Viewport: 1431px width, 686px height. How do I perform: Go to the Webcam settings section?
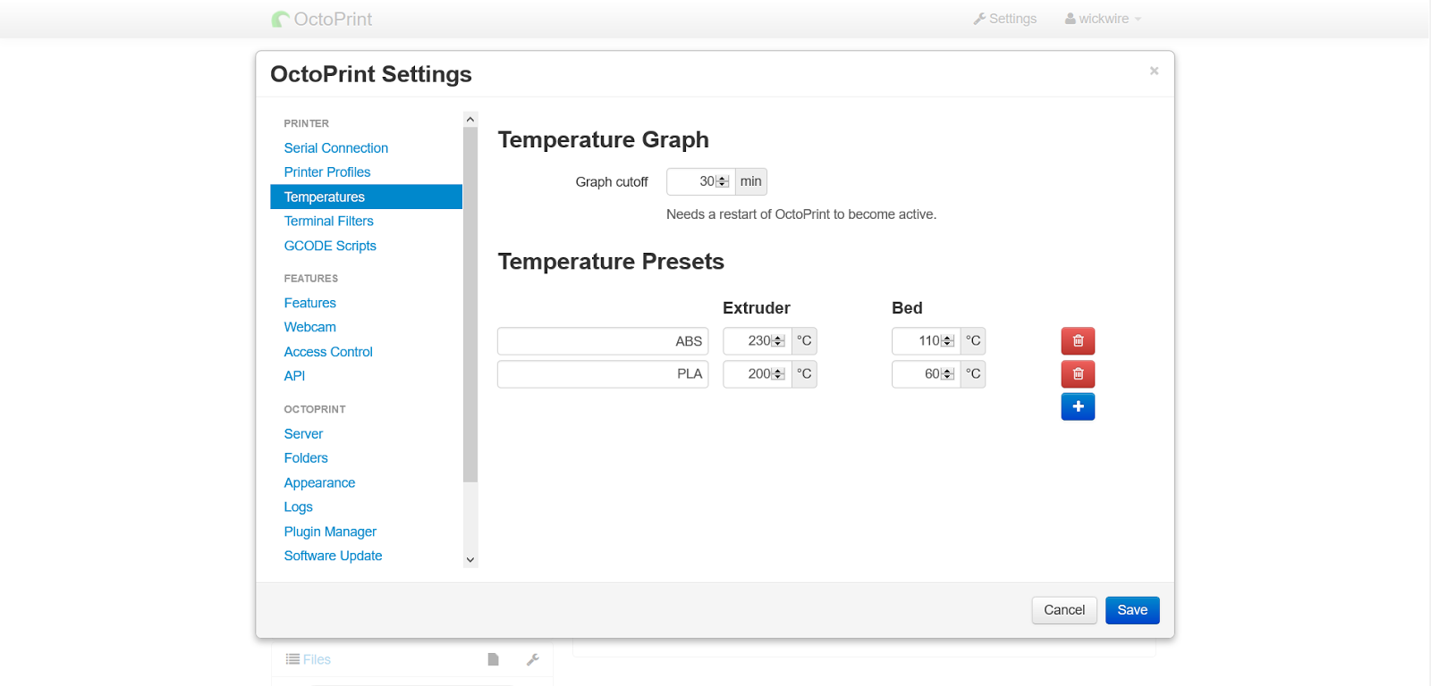coord(310,327)
